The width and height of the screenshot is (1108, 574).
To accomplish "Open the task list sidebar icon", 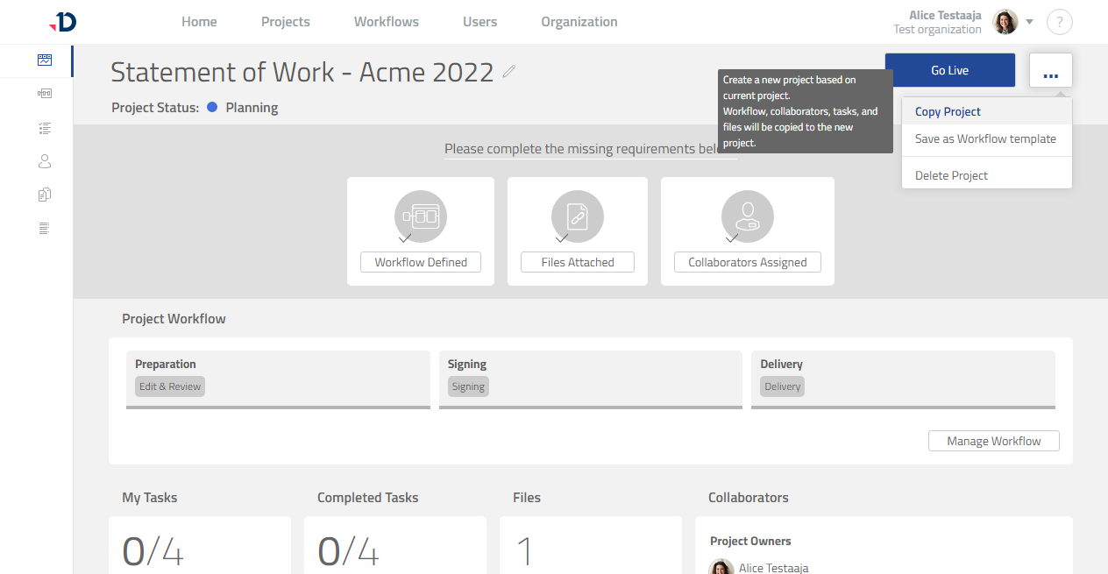I will pyautogui.click(x=45, y=128).
